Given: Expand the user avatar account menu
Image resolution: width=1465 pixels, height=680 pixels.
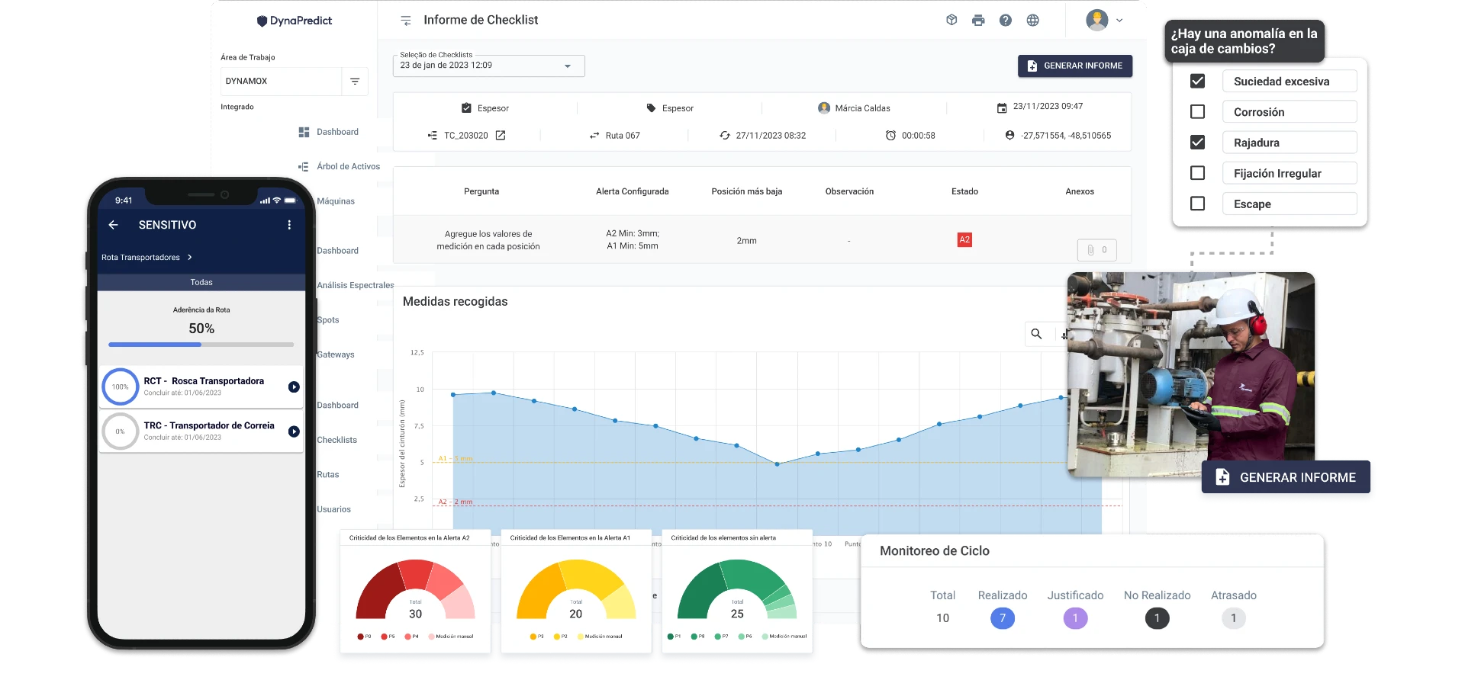Looking at the screenshot, I should tap(1104, 21).
